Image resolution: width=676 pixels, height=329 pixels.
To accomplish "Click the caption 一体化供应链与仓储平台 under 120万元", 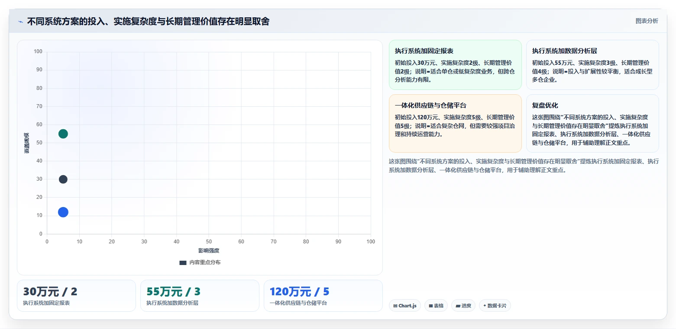I will pyautogui.click(x=298, y=303).
